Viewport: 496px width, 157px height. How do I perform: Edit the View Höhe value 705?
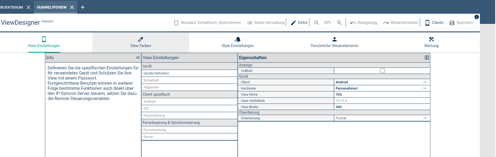(x=382, y=95)
